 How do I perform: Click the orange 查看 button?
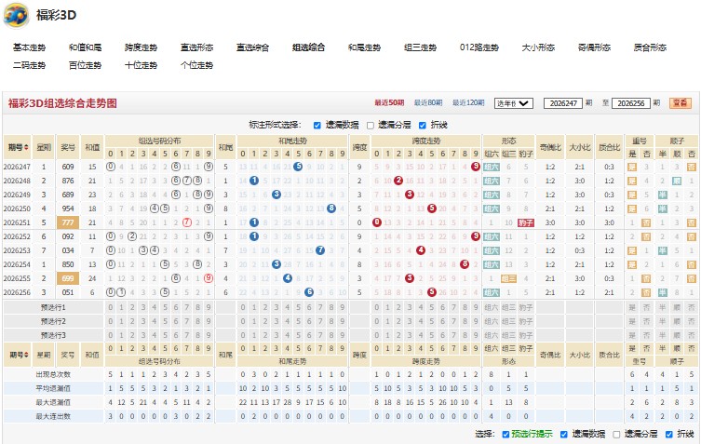680,103
